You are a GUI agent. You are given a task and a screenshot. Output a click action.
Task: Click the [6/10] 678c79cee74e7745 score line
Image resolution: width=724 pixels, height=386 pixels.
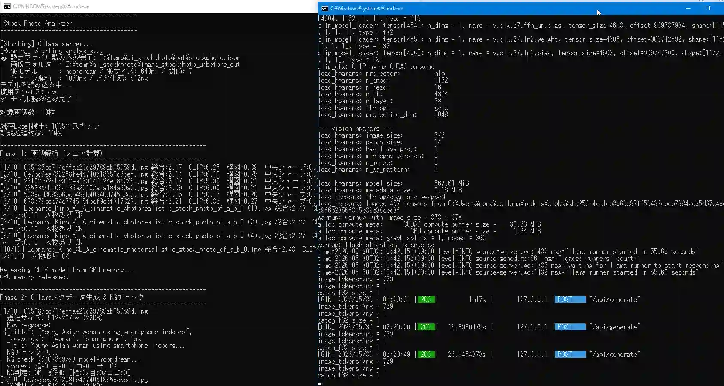[x=158, y=201]
